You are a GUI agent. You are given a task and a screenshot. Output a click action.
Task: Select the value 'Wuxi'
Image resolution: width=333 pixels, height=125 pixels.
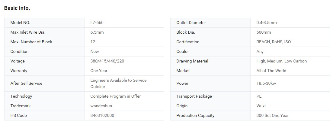(261, 106)
